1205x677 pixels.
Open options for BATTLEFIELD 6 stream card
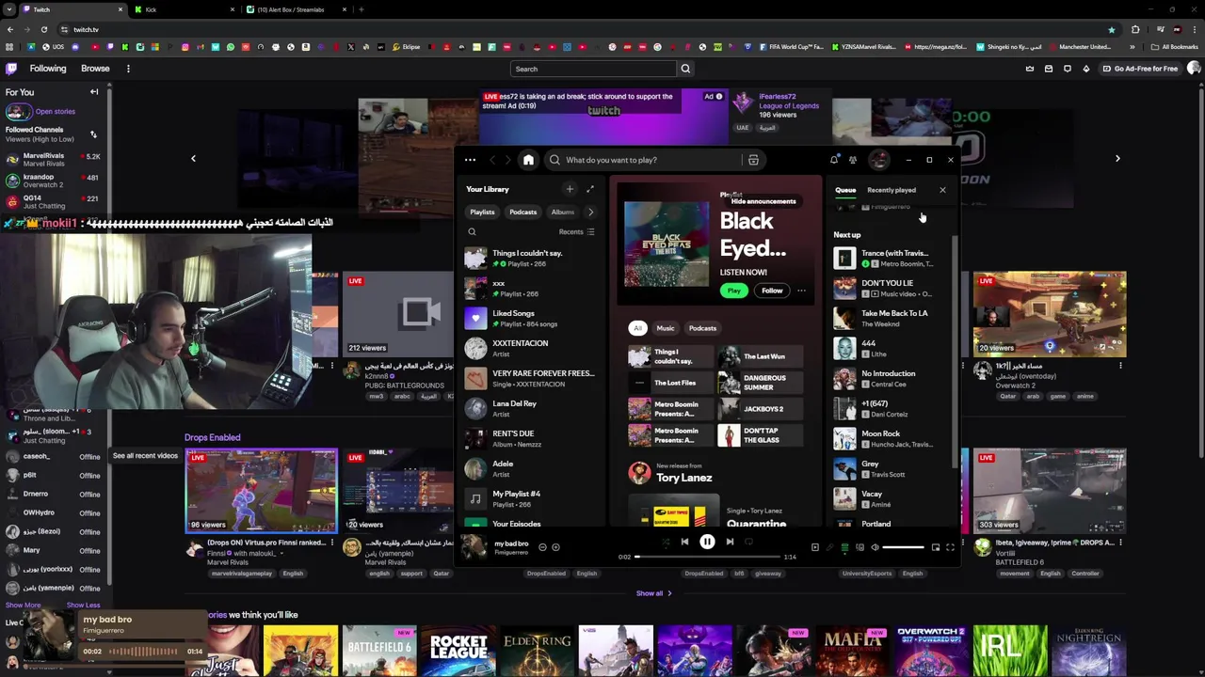[1120, 543]
